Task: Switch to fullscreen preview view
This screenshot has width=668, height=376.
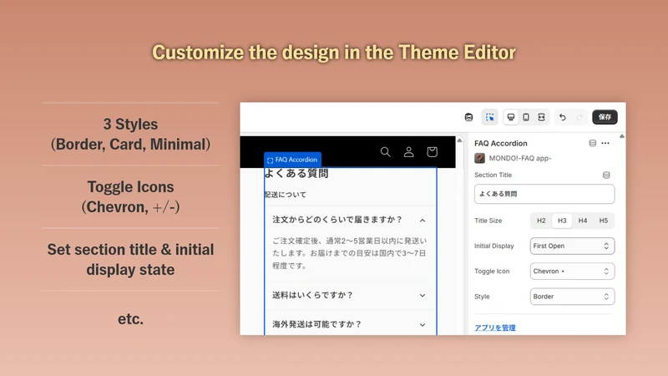Action: tap(541, 117)
